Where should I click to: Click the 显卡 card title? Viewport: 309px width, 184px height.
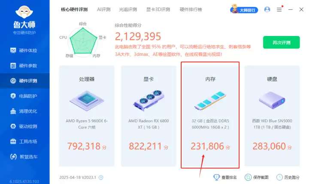click(x=148, y=79)
